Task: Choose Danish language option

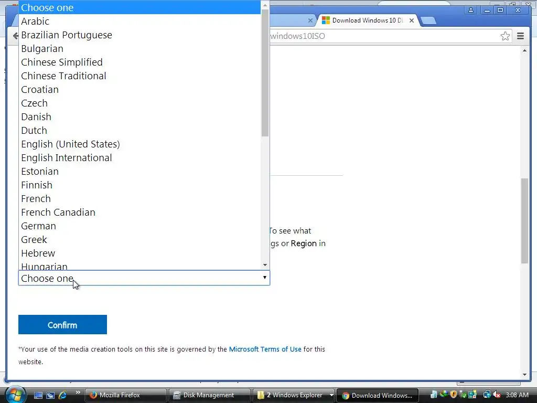Action: click(x=139, y=117)
